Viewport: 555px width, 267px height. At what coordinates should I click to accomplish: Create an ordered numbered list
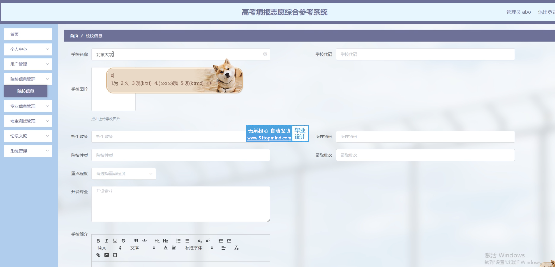coord(178,241)
